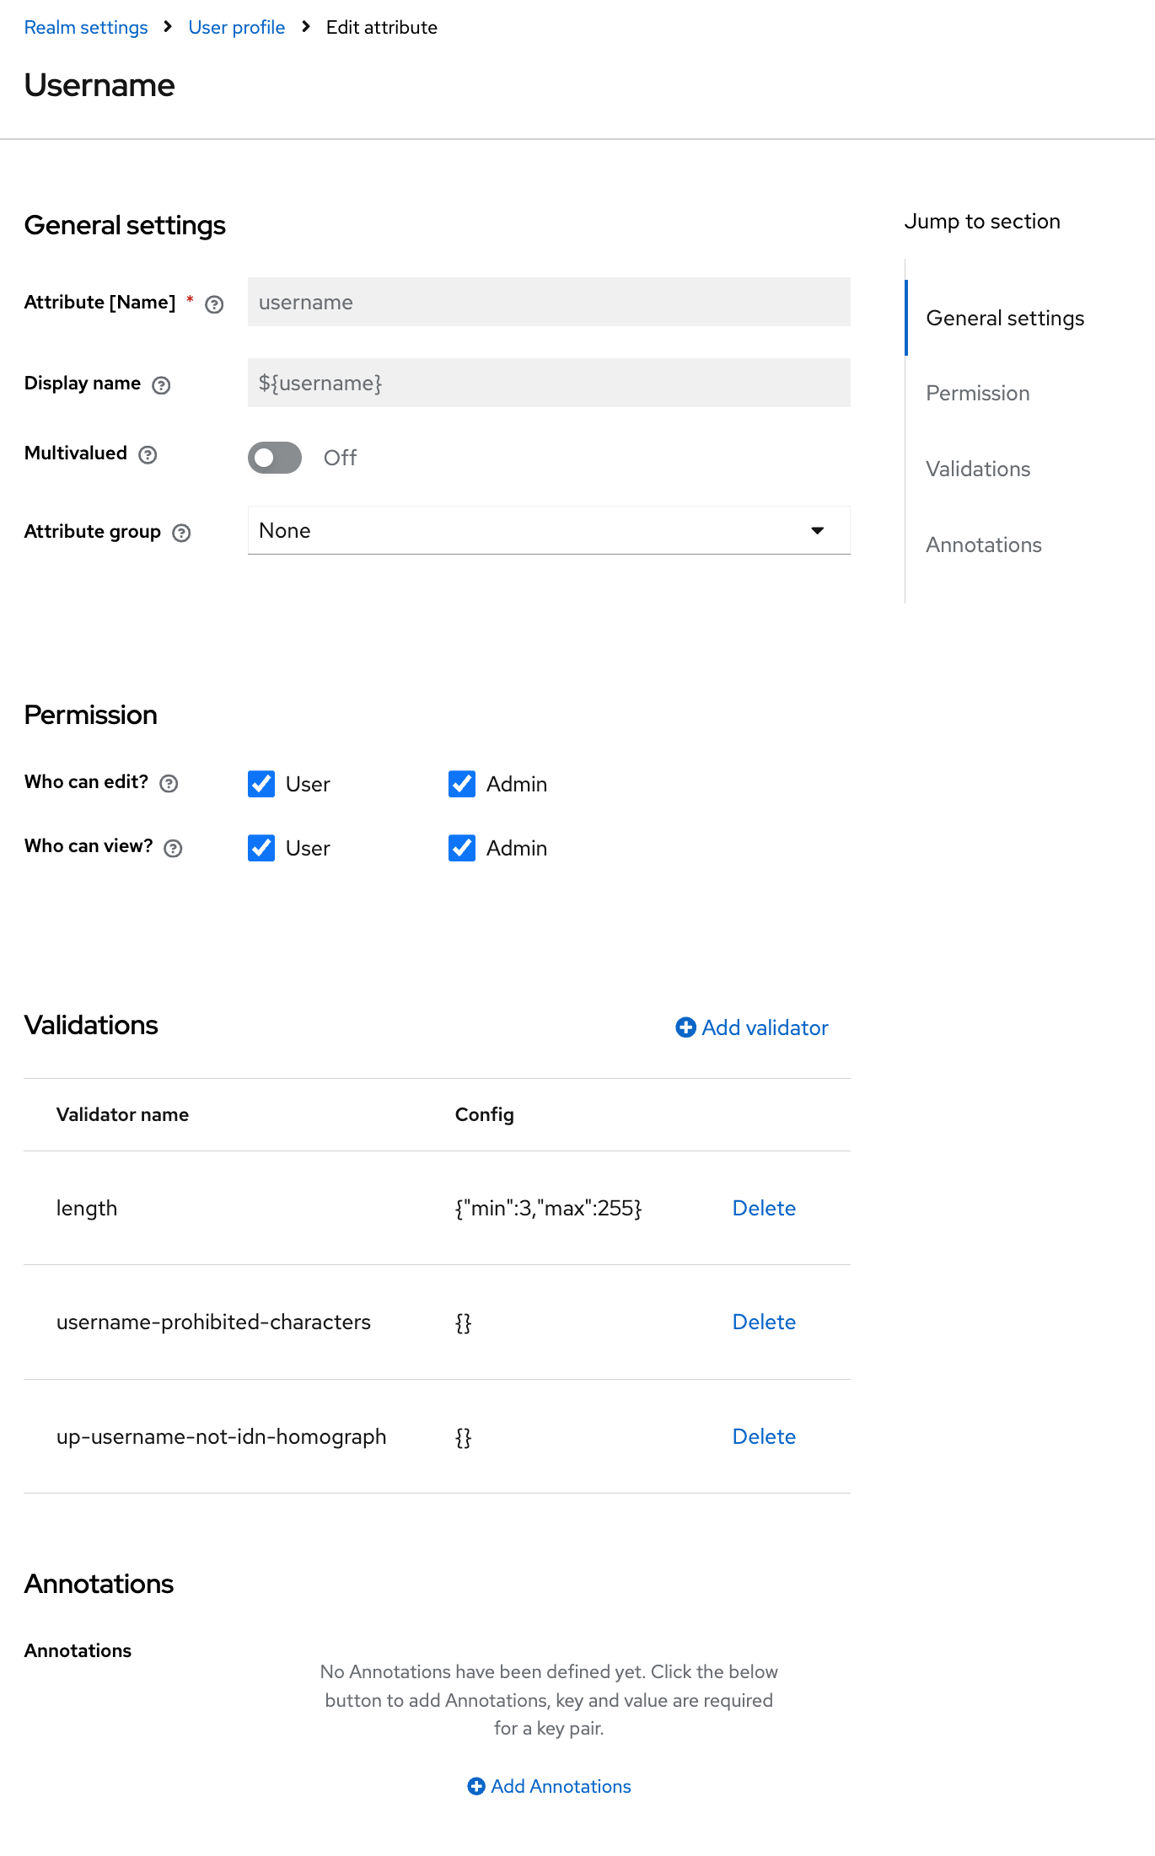The width and height of the screenshot is (1155, 1856).
Task: Toggle the Multivalued switch on
Action: (275, 458)
